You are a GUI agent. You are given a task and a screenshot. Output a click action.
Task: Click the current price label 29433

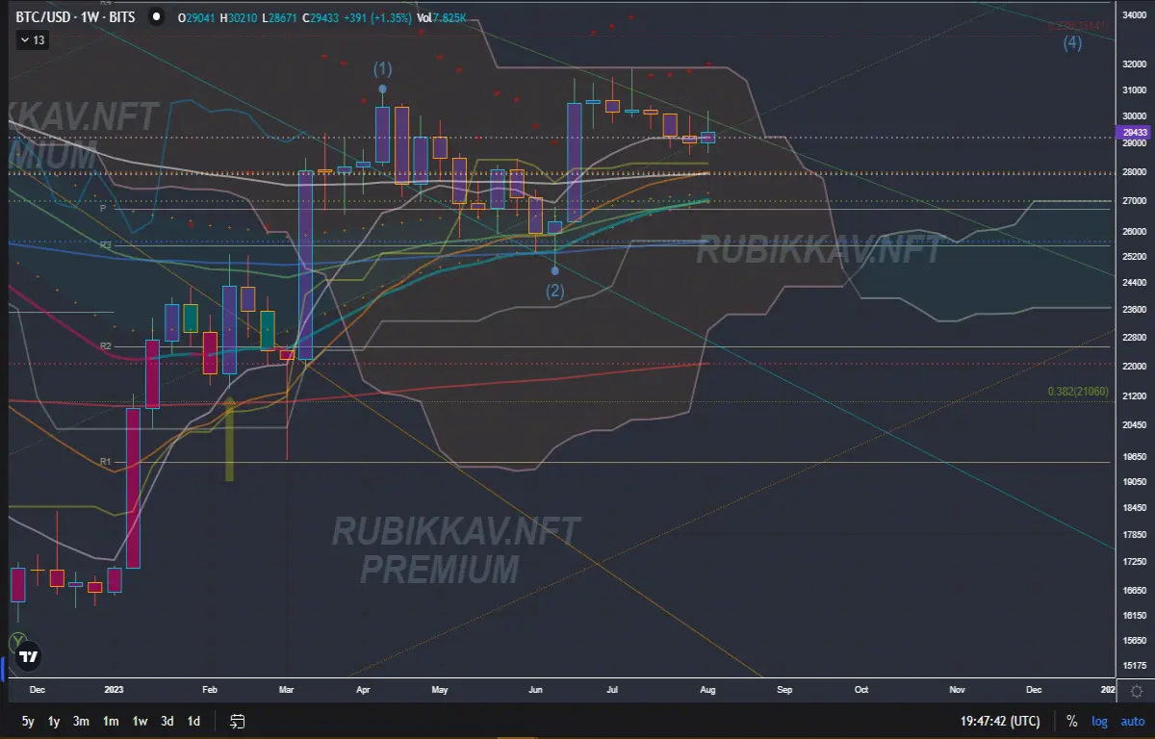tap(1132, 133)
